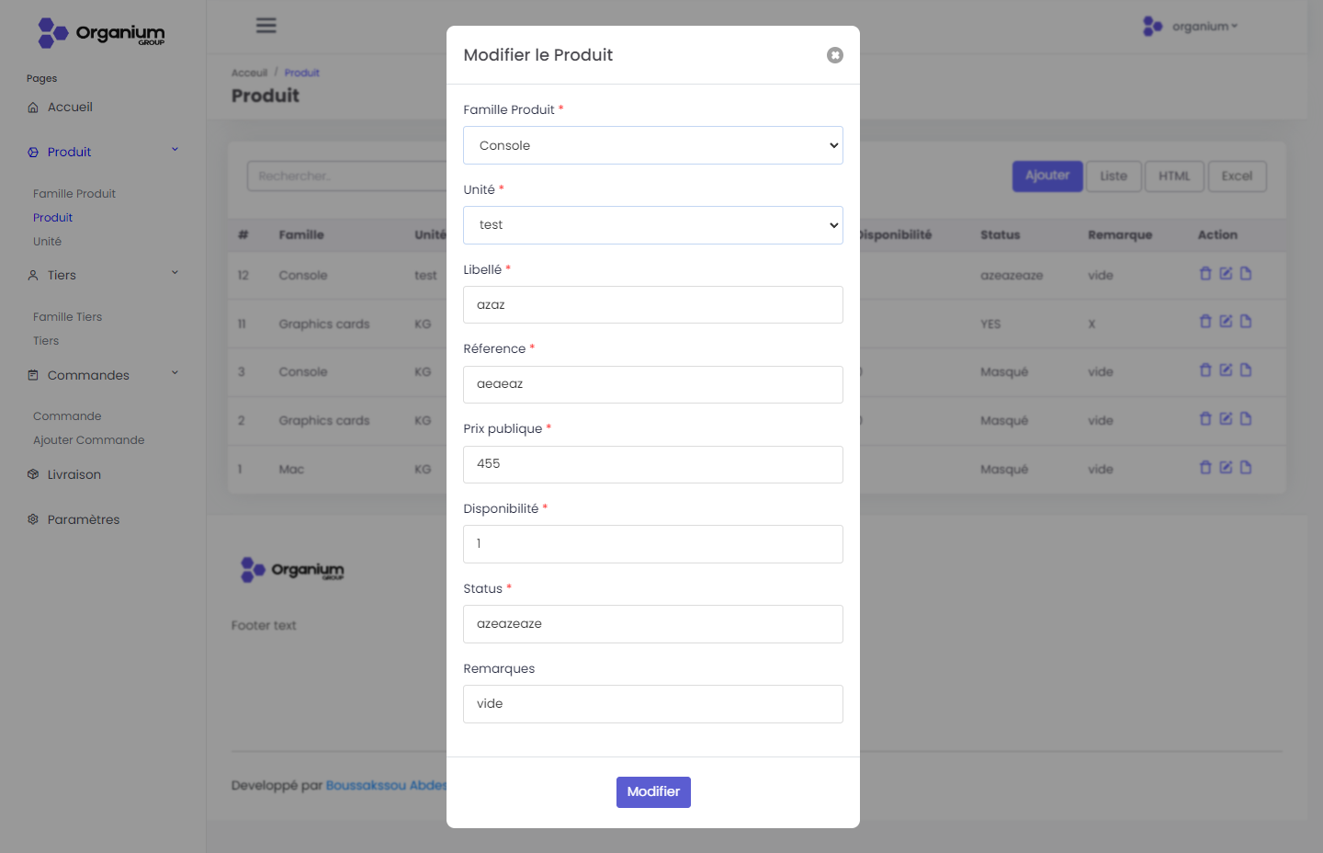The image size is (1323, 853).
Task: Click the document icon for product 3
Action: tap(1246, 370)
